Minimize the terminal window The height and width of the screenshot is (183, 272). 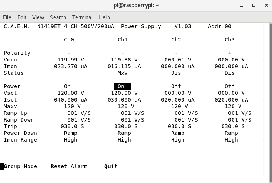coord(243,5)
